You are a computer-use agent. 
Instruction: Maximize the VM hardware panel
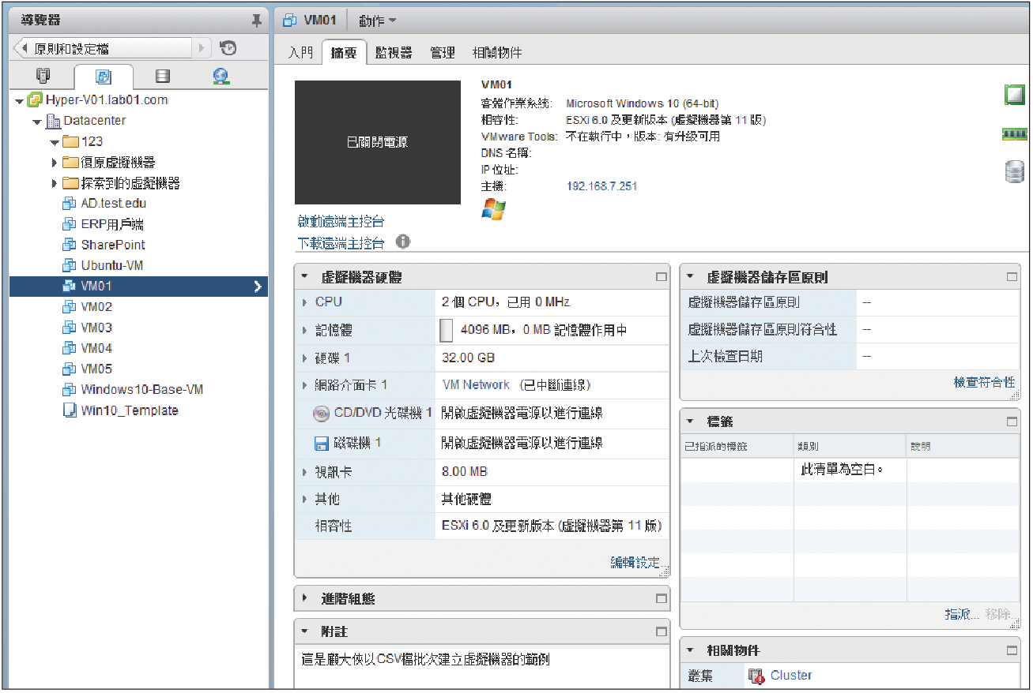(x=662, y=277)
